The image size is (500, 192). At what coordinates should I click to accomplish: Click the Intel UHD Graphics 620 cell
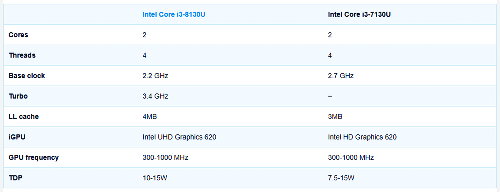tap(180, 137)
